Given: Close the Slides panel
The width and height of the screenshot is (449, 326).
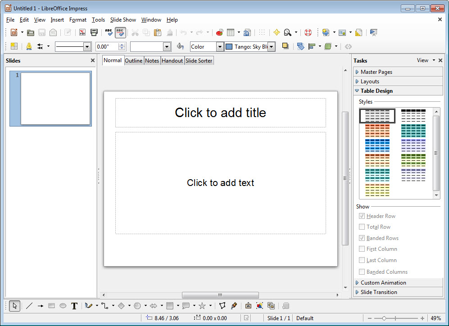Looking at the screenshot, I should 92,60.
